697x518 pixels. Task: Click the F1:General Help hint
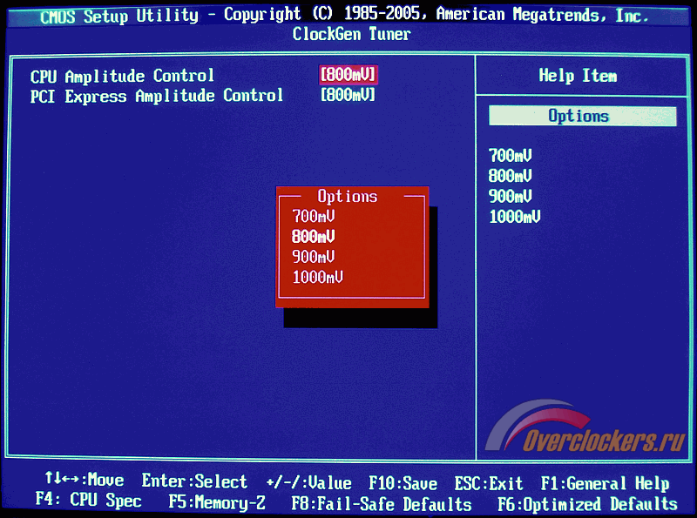[x=605, y=483]
